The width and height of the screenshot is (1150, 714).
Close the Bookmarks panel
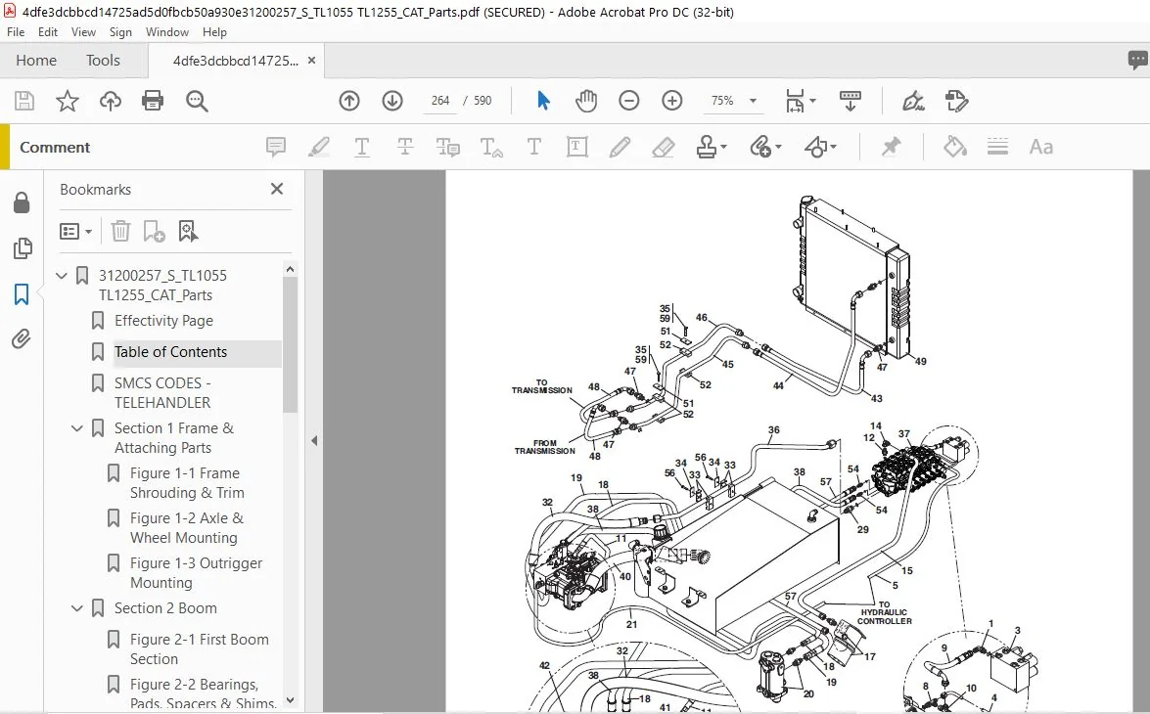277,189
